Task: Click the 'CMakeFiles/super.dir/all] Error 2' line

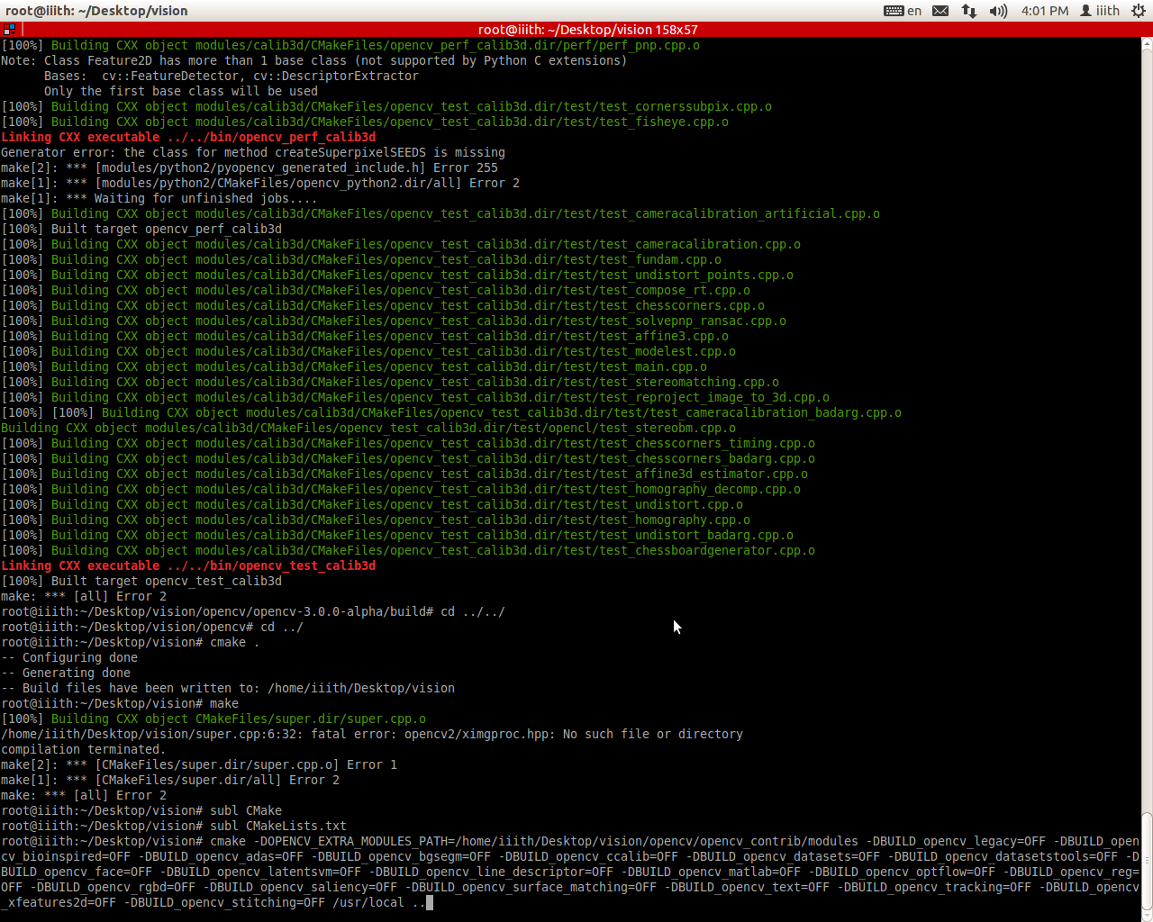Action: (x=170, y=780)
